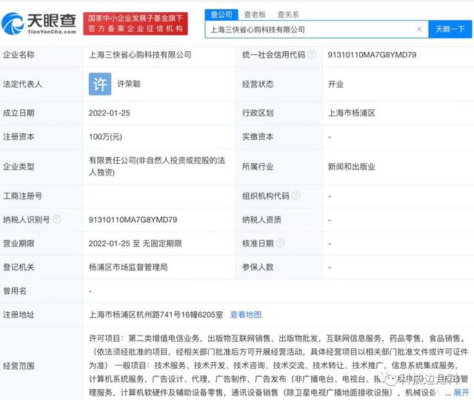Click help icon beside 核准日期
The image size is (474, 400).
[280, 243]
